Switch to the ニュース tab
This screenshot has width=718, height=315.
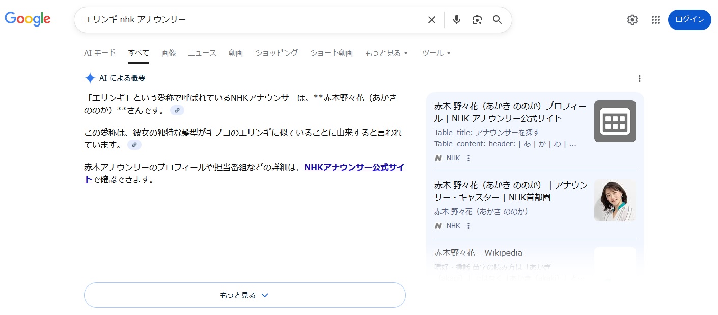click(x=202, y=53)
